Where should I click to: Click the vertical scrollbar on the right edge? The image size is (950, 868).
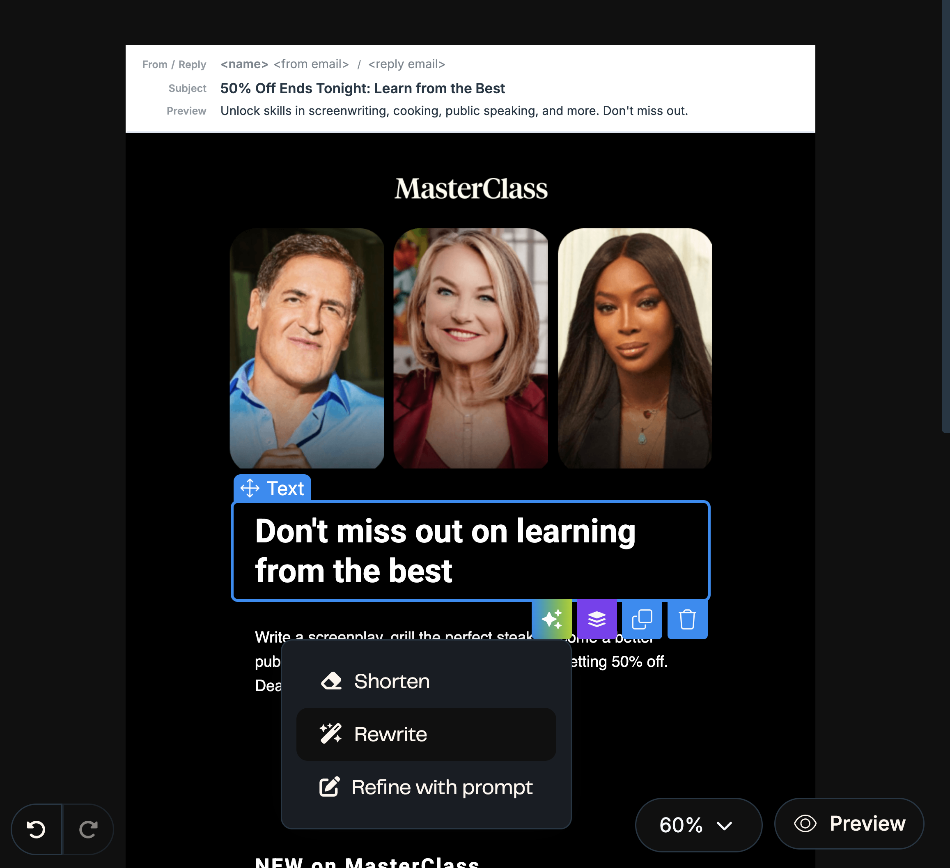click(946, 217)
